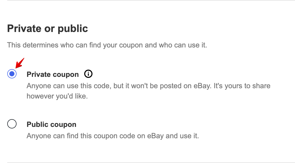The height and width of the screenshot is (163, 295).
Task: Click the 'This determines who can find' subtitle
Action: 107,45
